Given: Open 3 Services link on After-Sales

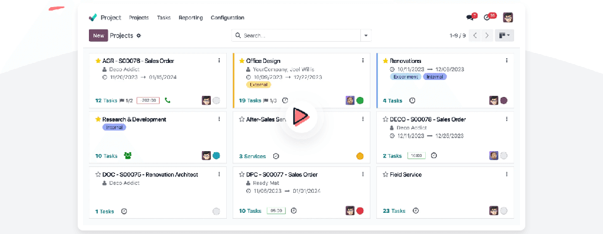Looking at the screenshot, I should coord(252,156).
